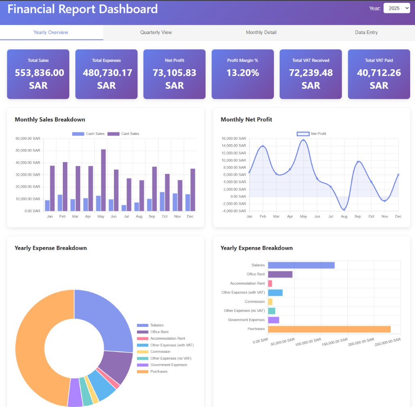Click the Jul cash sales bar
The width and height of the screenshot is (415, 407).
124,208
